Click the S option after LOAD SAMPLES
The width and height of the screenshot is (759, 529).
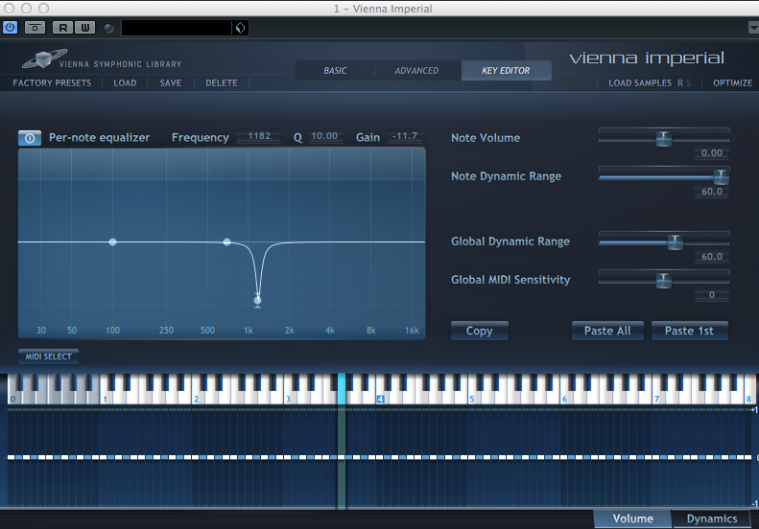[688, 83]
